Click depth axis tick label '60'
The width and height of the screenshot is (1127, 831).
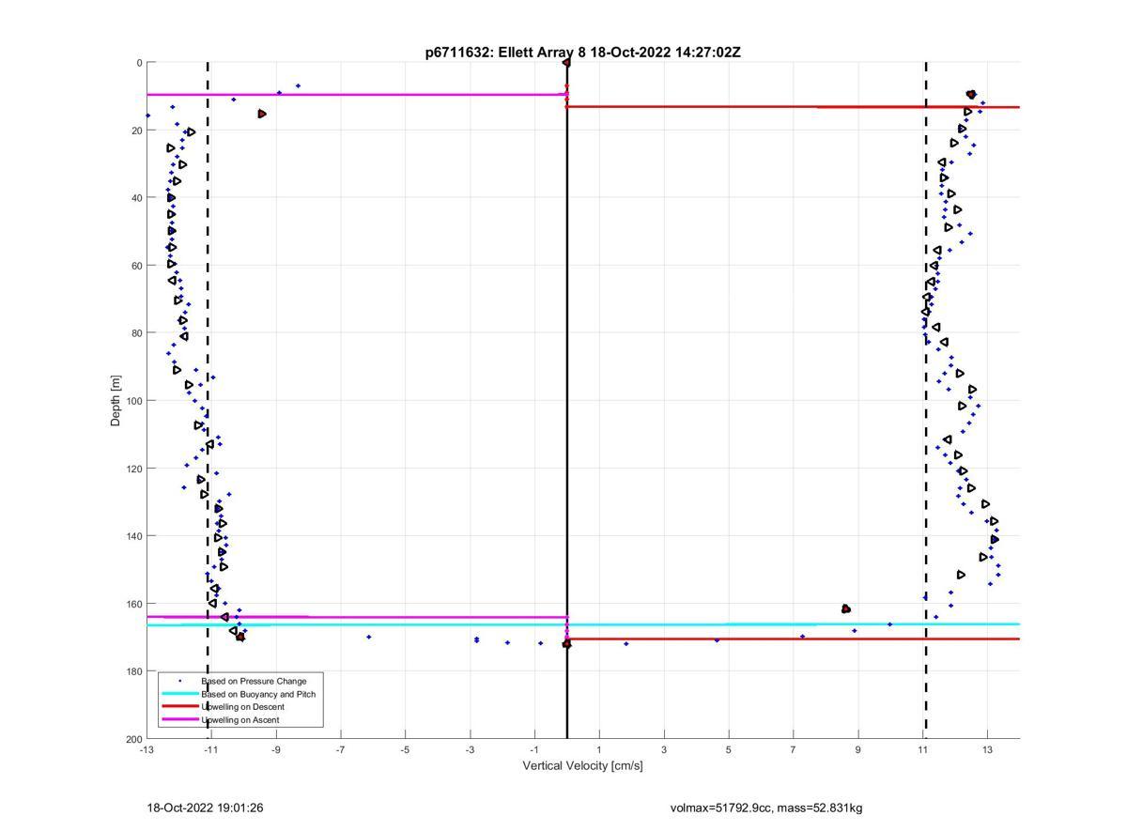[x=136, y=266]
